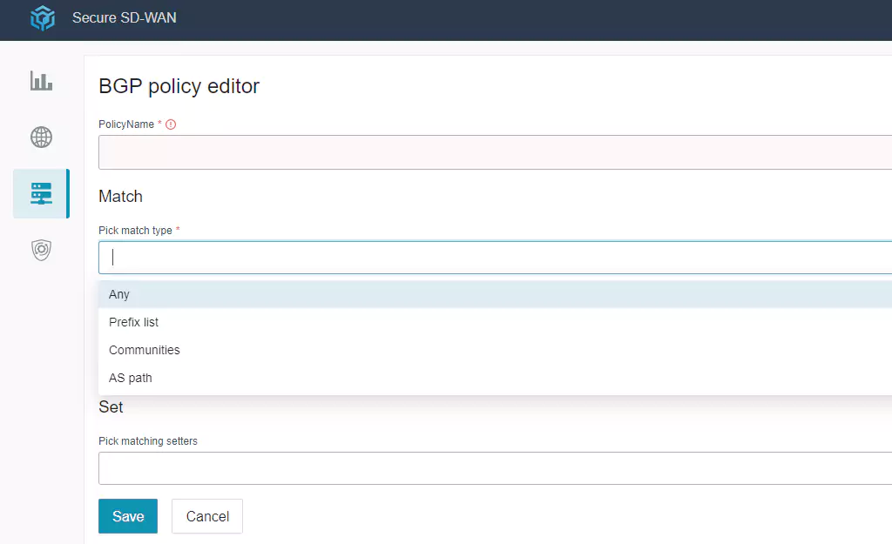892x544 pixels.
Task: Save the BGP policy
Action: [x=128, y=516]
